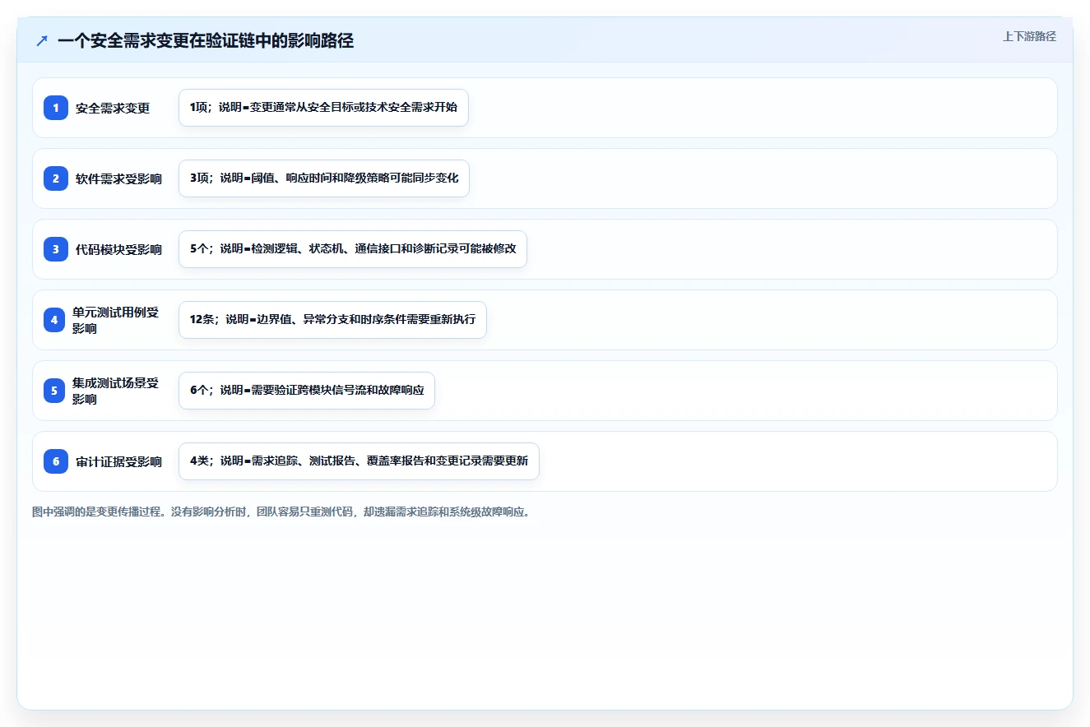Click the arrow icon beside the title
The height and width of the screenshot is (727, 1090).
pyautogui.click(x=42, y=41)
